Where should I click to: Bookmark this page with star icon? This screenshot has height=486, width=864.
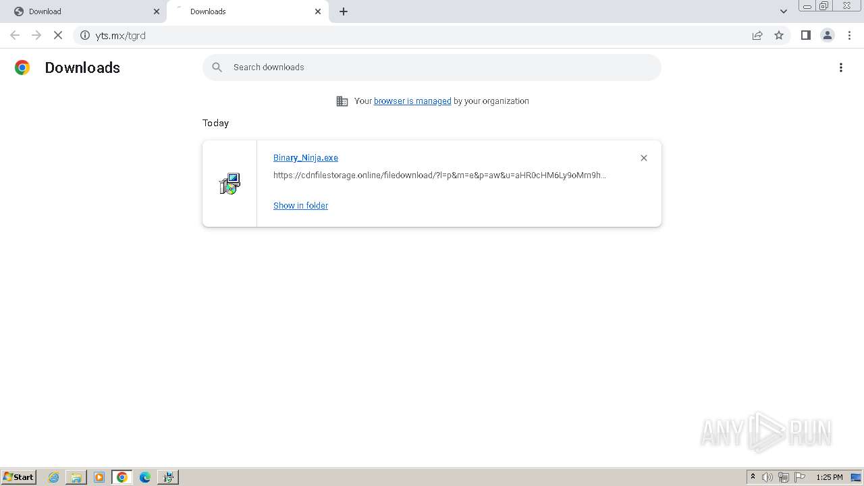tap(779, 35)
